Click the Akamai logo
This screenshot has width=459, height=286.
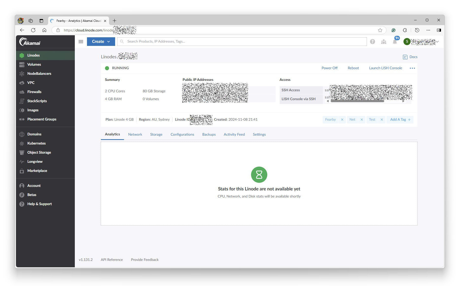30,42
